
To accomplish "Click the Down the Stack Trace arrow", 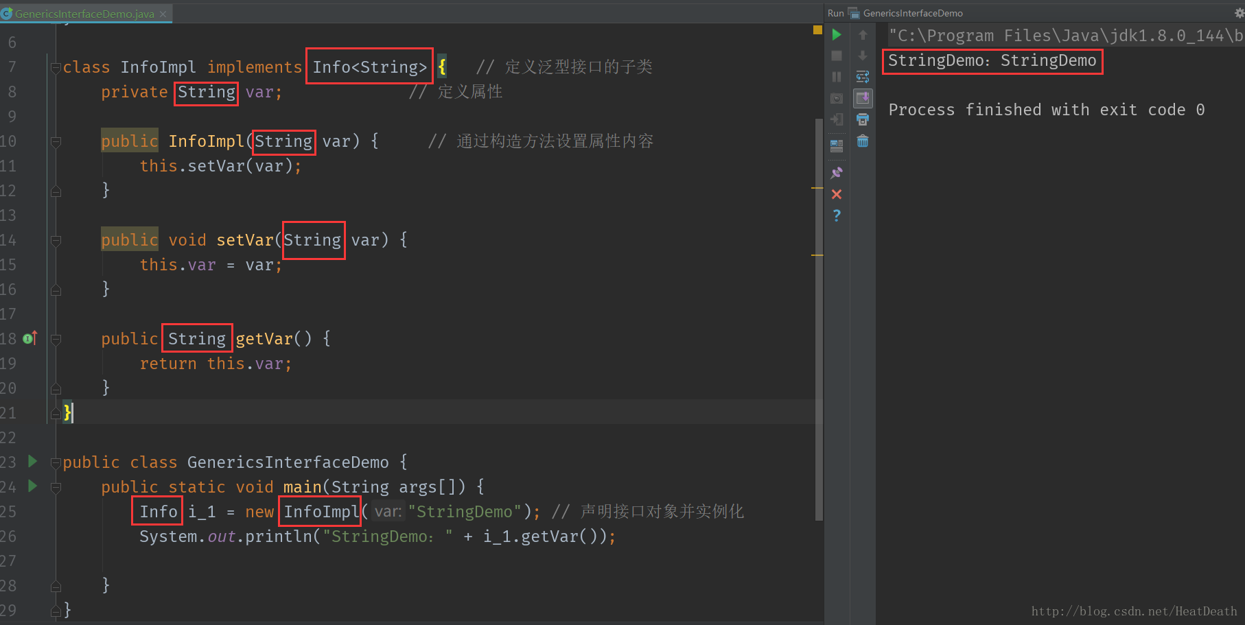I will (863, 56).
